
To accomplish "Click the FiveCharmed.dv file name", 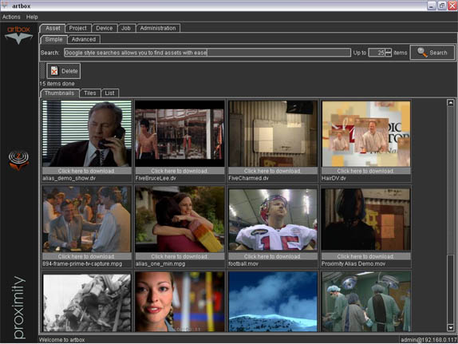I will pyautogui.click(x=248, y=178).
